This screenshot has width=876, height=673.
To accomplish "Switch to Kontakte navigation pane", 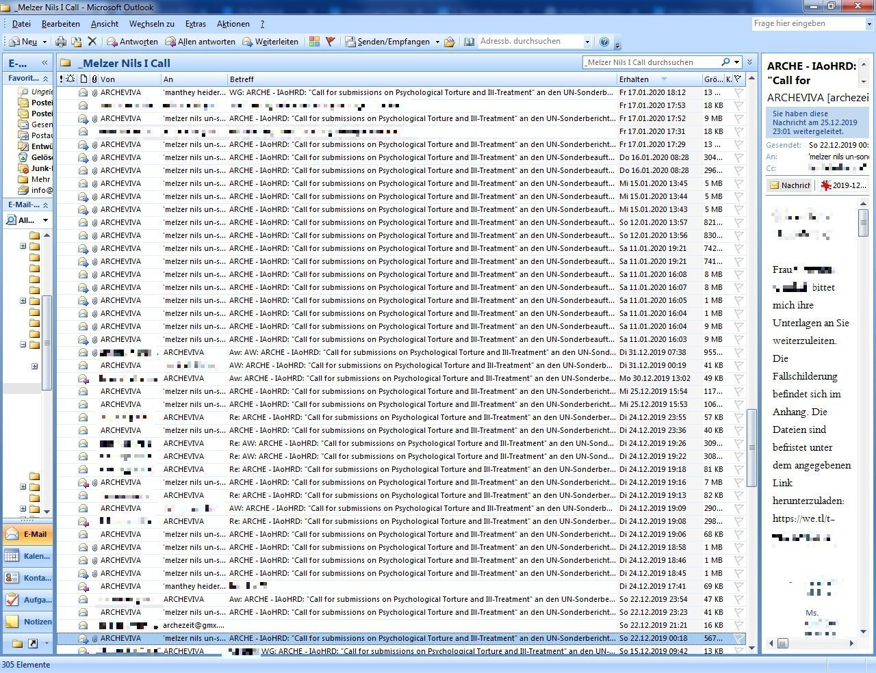I will click(27, 578).
